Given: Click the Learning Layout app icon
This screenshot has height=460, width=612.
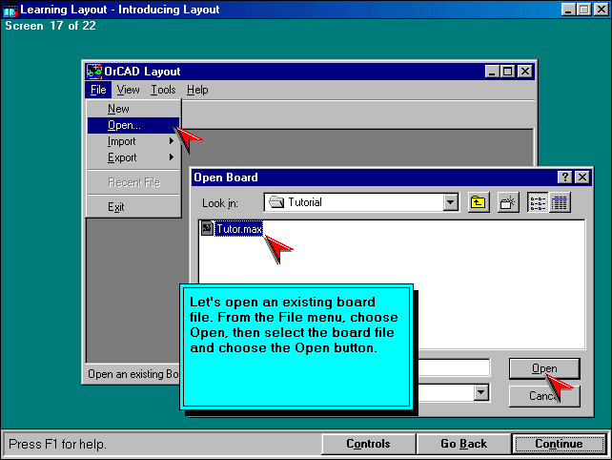Looking at the screenshot, I should coord(10,10).
